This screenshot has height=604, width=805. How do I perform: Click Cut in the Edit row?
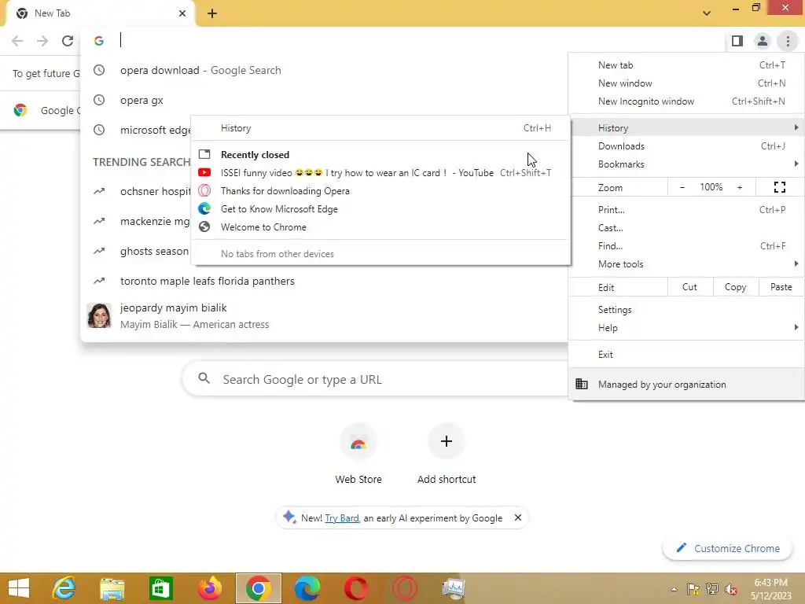pyautogui.click(x=690, y=287)
